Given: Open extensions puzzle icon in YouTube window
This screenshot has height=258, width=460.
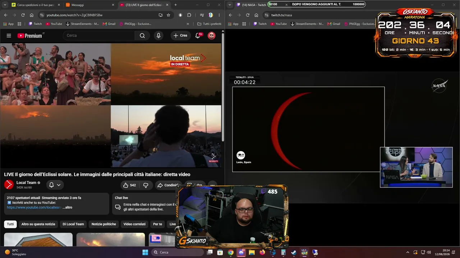Looking at the screenshot, I should (189, 15).
